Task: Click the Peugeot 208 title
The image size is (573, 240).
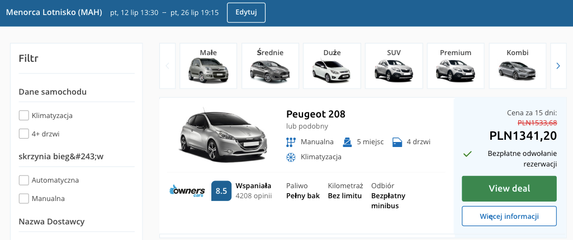Action: 316,114
